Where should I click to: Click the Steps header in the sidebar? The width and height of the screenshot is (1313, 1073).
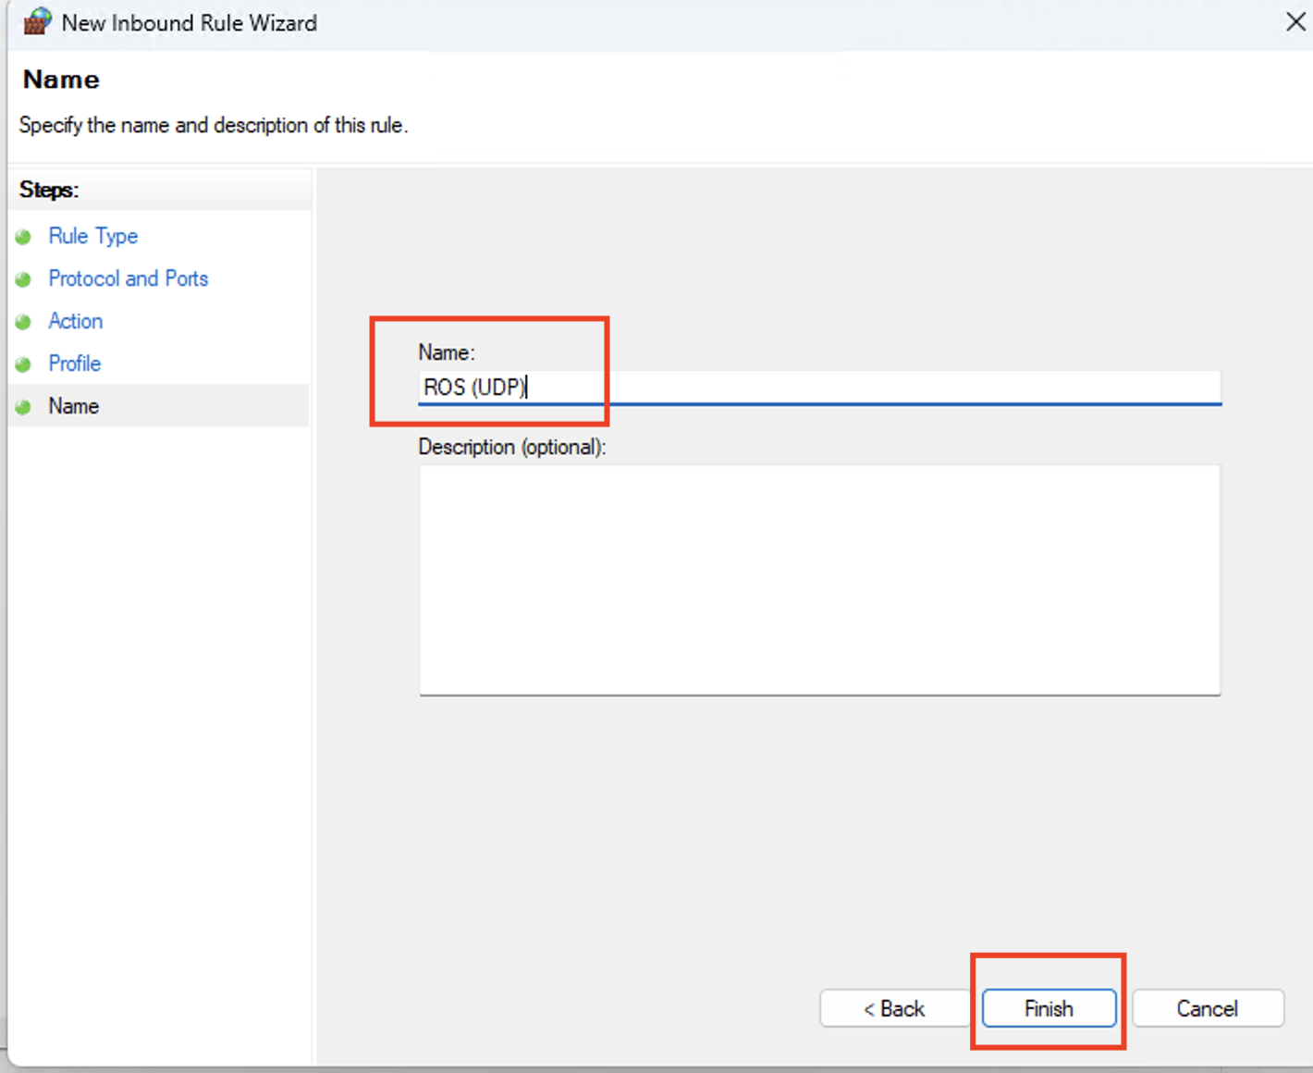[x=49, y=190]
